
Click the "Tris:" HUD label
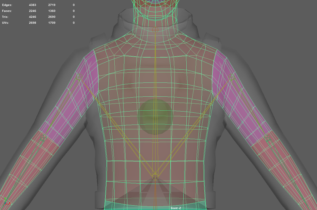pyautogui.click(x=5, y=17)
